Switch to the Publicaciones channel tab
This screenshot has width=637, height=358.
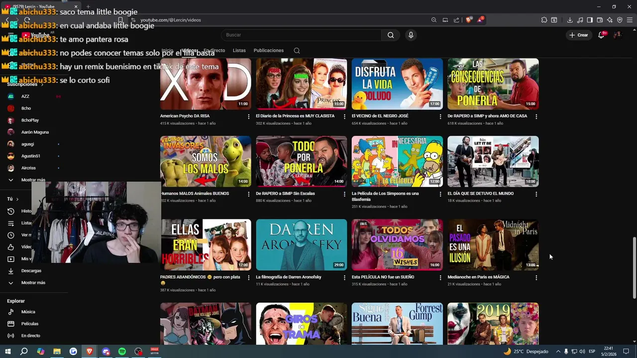tap(269, 50)
